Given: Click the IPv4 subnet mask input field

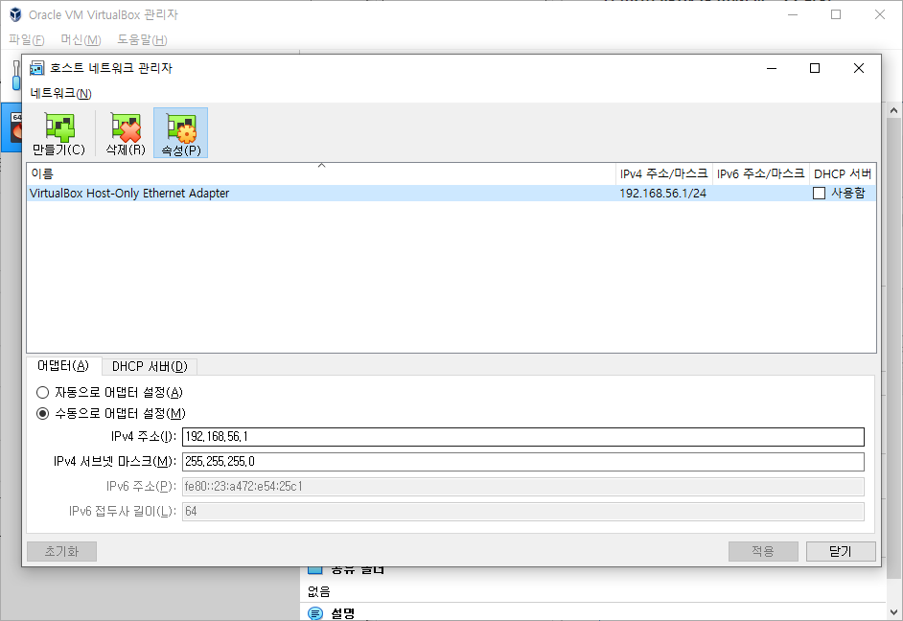Looking at the screenshot, I should pos(522,462).
